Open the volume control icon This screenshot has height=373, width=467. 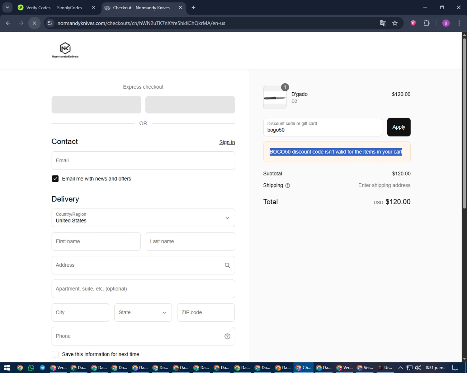pyautogui.click(x=418, y=368)
